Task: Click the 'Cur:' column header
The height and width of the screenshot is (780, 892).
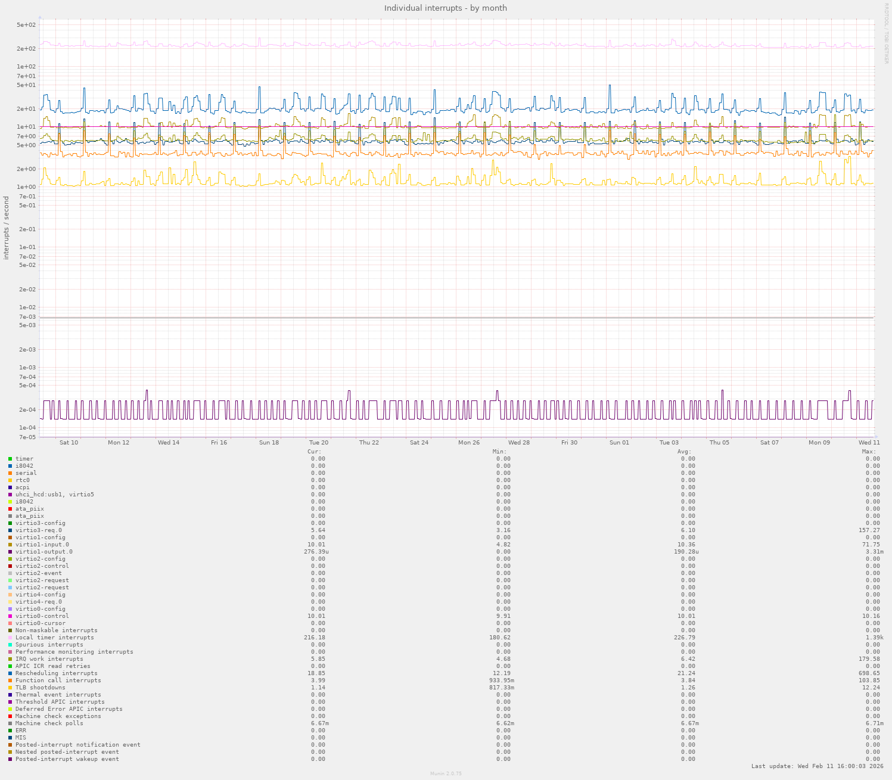Action: point(314,452)
